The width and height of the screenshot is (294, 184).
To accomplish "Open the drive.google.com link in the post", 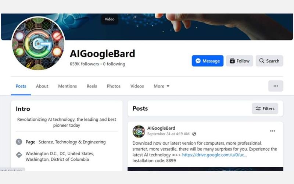I will click(215, 155).
